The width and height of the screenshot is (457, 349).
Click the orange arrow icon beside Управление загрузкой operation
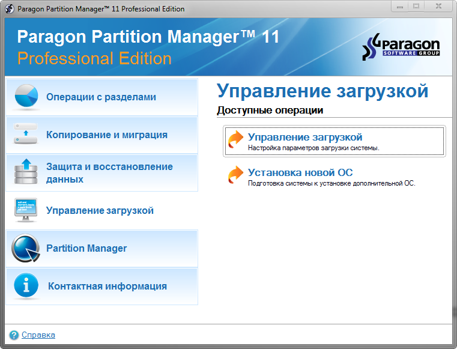pos(236,139)
